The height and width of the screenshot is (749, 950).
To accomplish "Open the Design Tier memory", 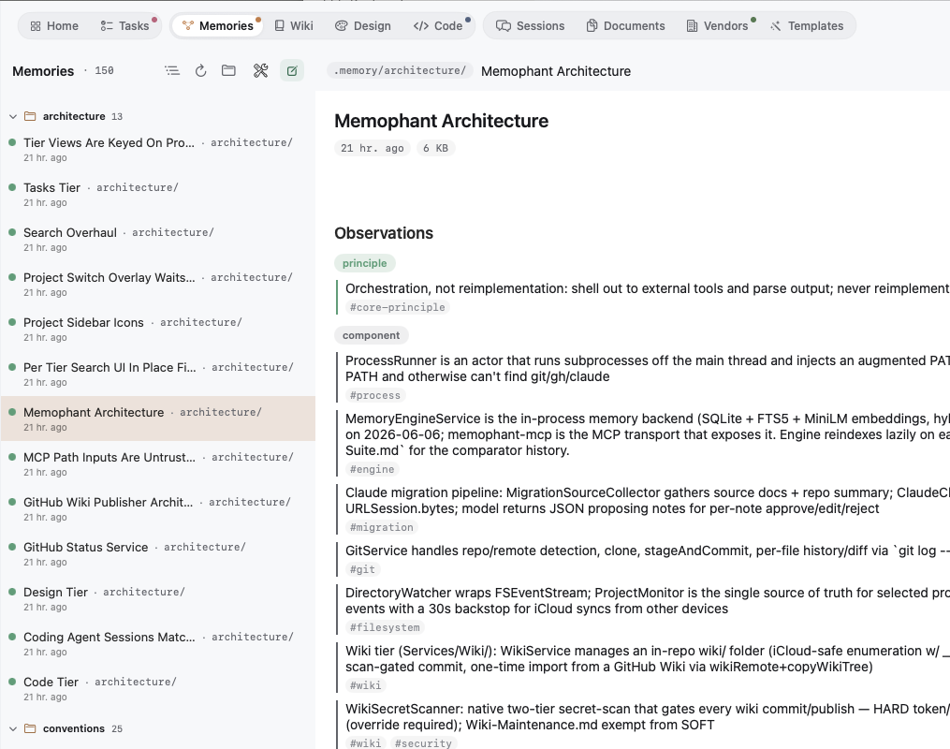I will (158, 598).
